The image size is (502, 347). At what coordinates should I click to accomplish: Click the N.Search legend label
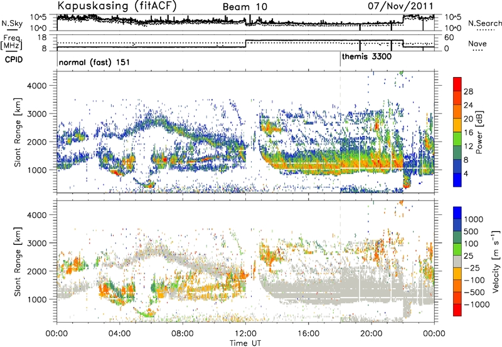tap(485, 23)
